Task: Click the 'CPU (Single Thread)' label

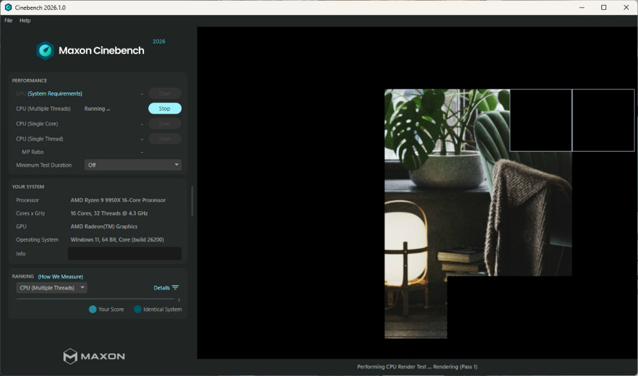Action: pos(39,139)
